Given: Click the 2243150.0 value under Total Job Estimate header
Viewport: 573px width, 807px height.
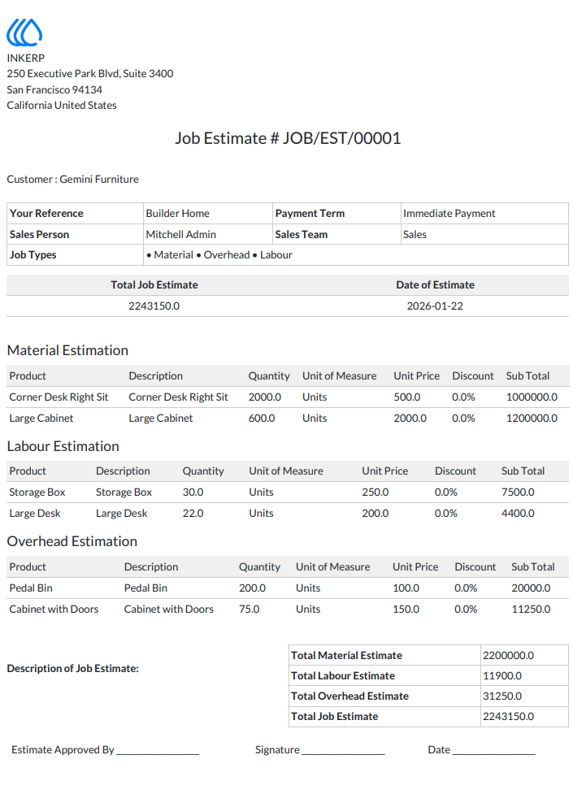Looking at the screenshot, I should pos(154,306).
